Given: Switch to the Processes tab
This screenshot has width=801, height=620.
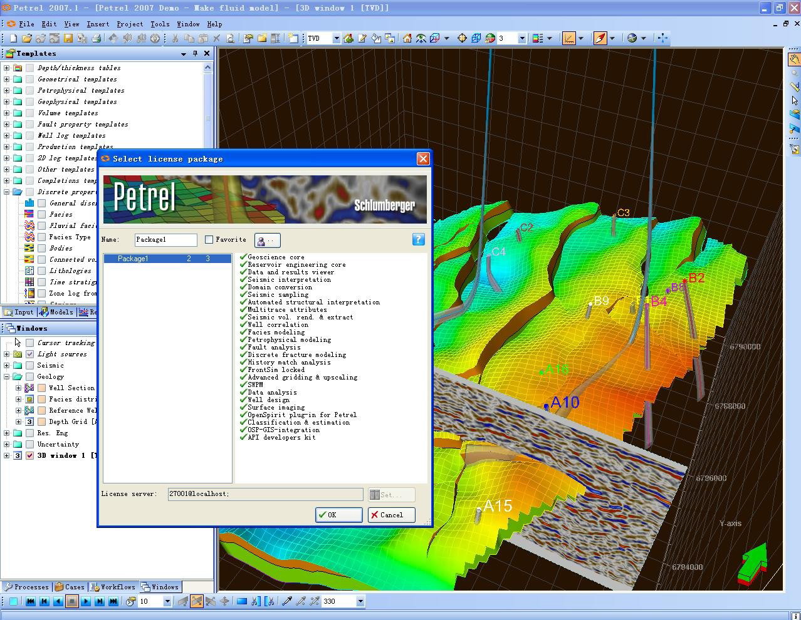Looking at the screenshot, I should pyautogui.click(x=26, y=587).
